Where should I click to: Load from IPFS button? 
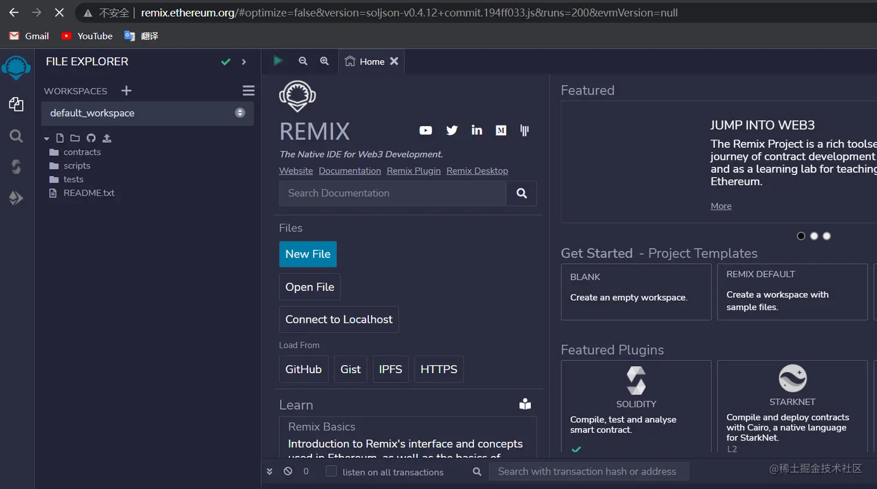click(390, 369)
